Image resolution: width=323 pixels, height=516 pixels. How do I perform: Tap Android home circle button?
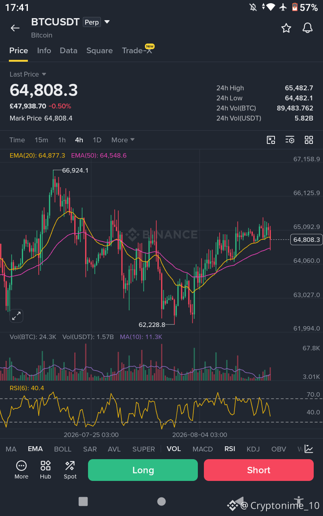161,501
